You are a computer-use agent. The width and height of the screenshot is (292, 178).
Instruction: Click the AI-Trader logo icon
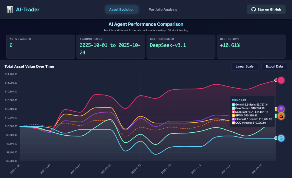click(10, 9)
